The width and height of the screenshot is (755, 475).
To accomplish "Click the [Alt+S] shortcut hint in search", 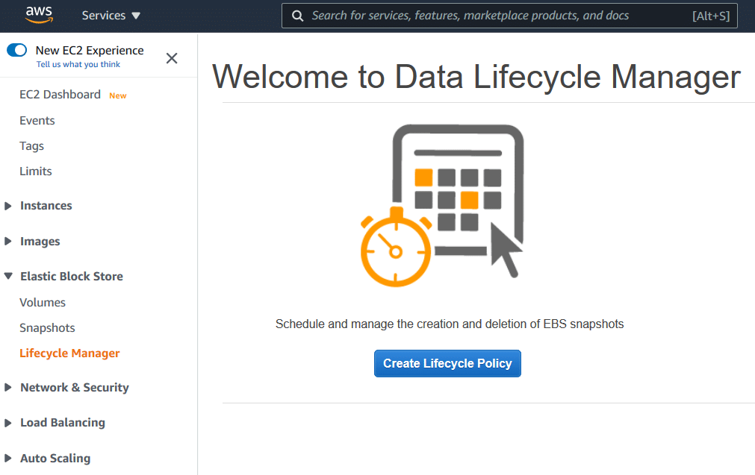I will click(x=711, y=16).
